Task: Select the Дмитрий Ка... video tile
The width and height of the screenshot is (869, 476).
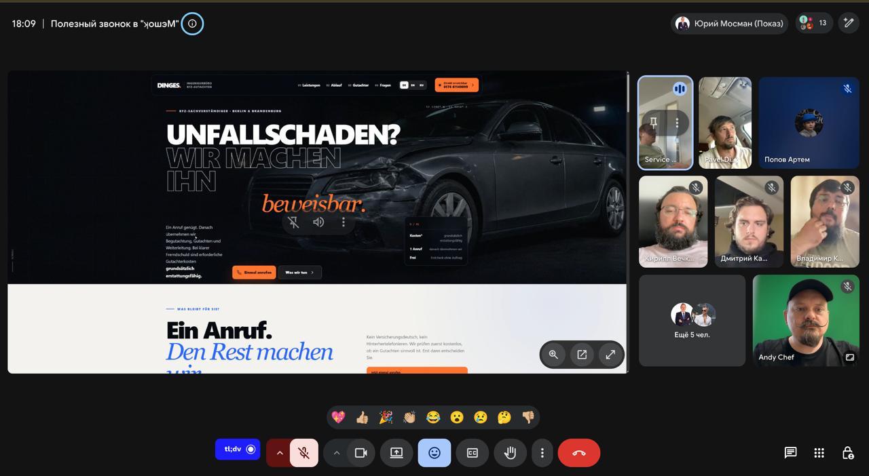Action: point(749,222)
